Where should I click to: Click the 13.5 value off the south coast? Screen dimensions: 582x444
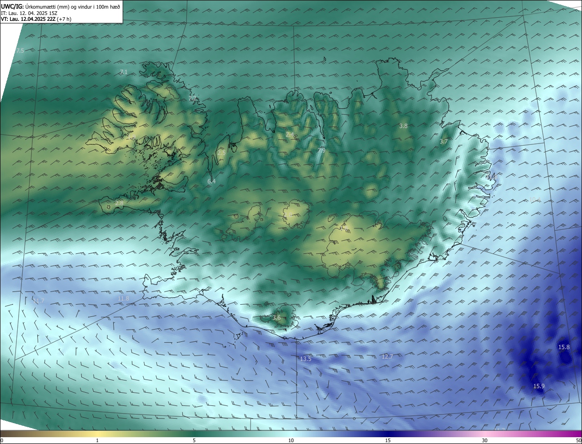click(306, 359)
